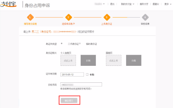Open 服务大厅 menu item
Image resolution: width=173 pixels, height=108 pixels.
(144, 4)
